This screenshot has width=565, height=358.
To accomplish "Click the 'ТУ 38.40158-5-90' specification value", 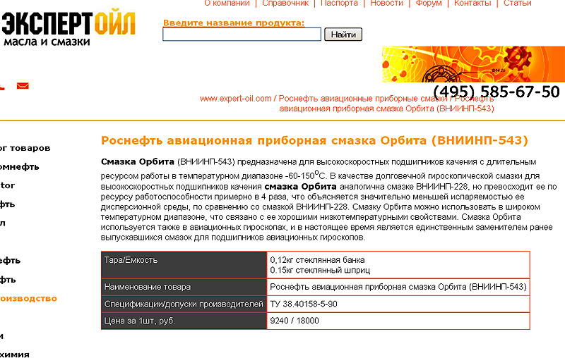I will tap(304, 304).
